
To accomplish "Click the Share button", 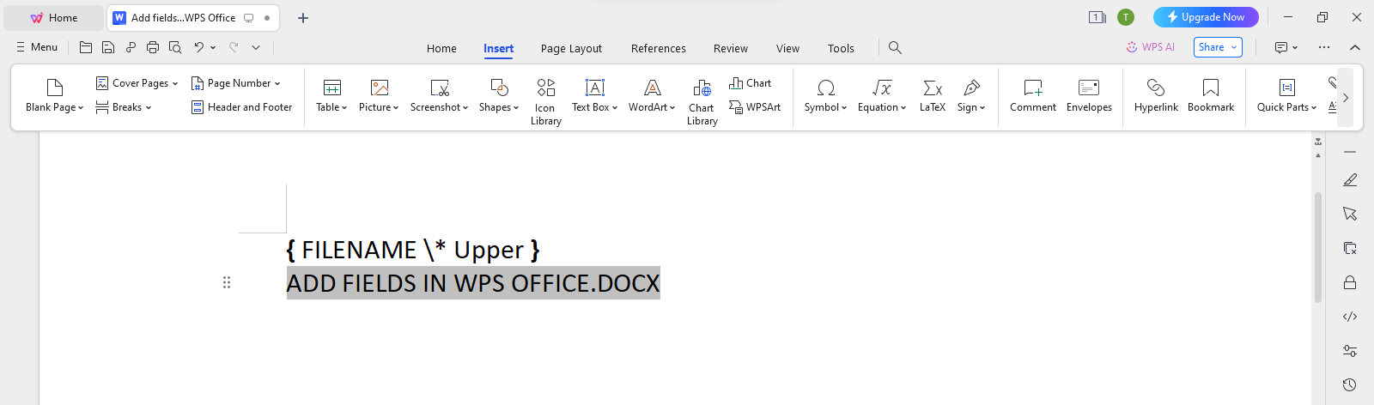I will [1218, 47].
